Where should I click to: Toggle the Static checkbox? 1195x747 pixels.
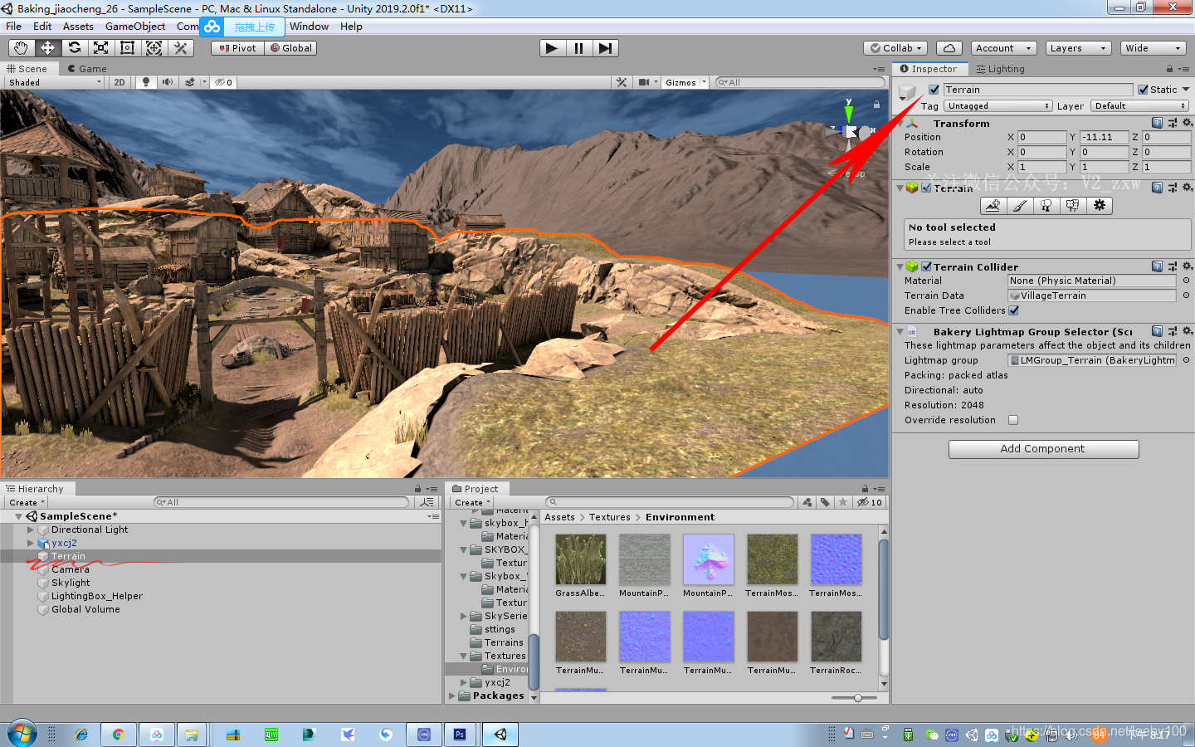[x=1143, y=90]
